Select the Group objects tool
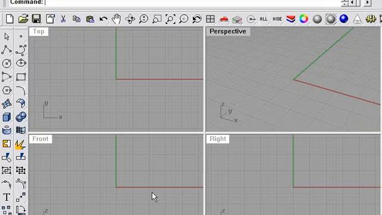Screen dimensions: 382x215 point(7,170)
